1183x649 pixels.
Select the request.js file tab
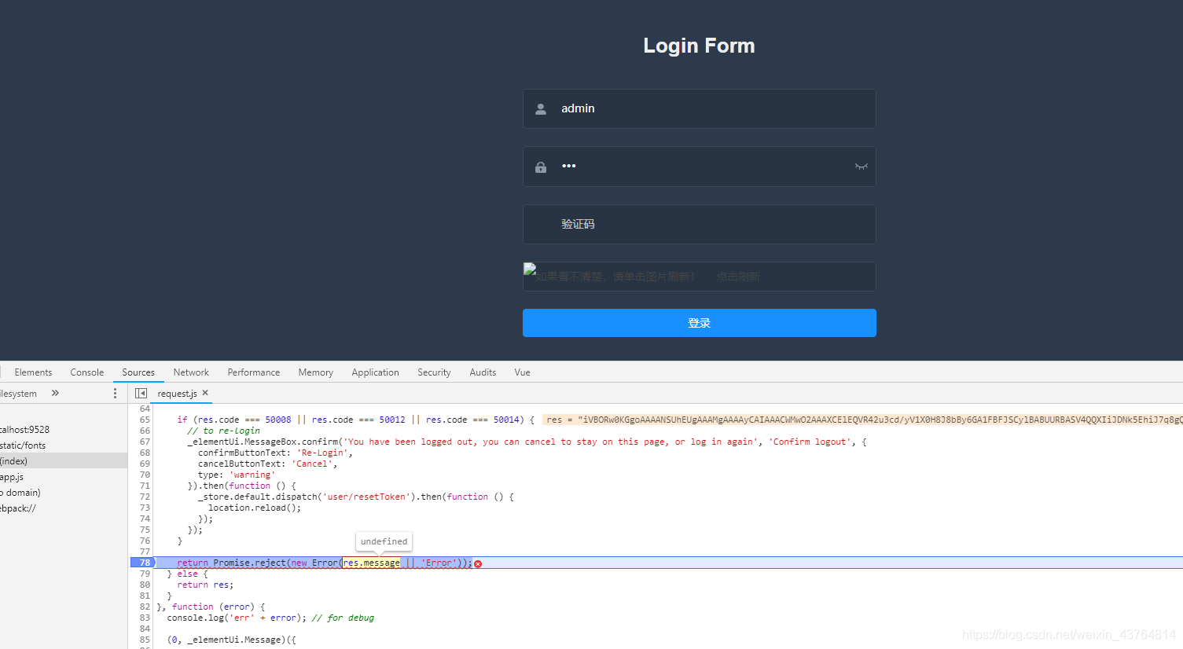tap(177, 394)
